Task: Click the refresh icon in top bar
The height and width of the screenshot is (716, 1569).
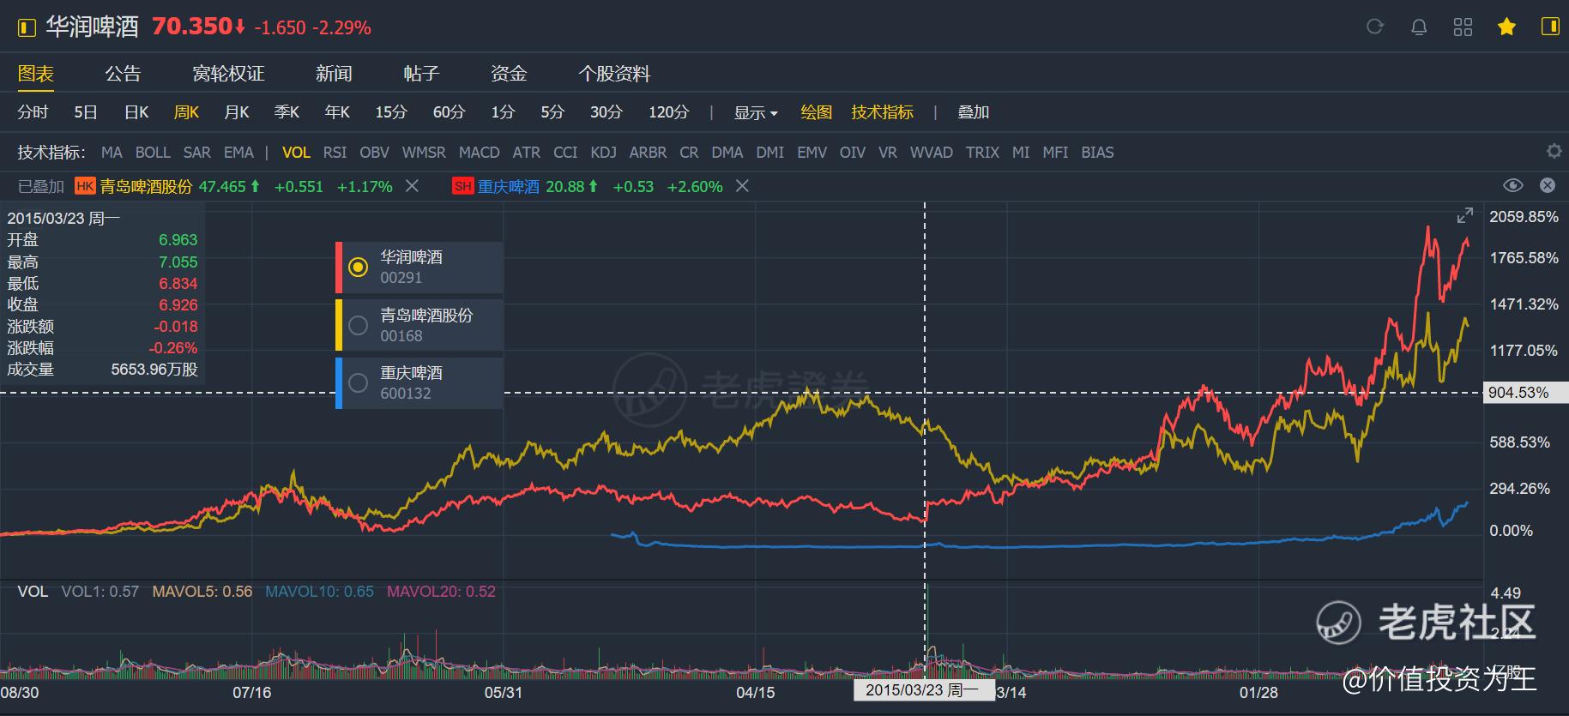Action: click(x=1375, y=27)
